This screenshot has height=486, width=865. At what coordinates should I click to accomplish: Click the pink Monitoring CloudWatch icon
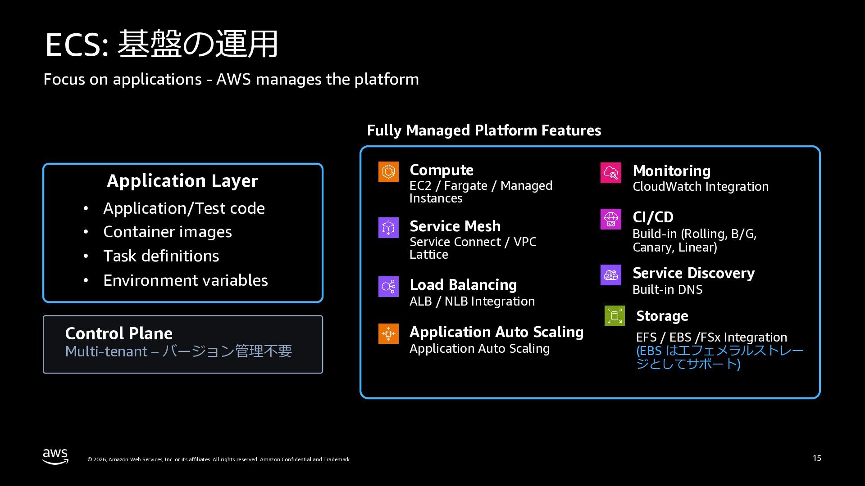coord(610,173)
